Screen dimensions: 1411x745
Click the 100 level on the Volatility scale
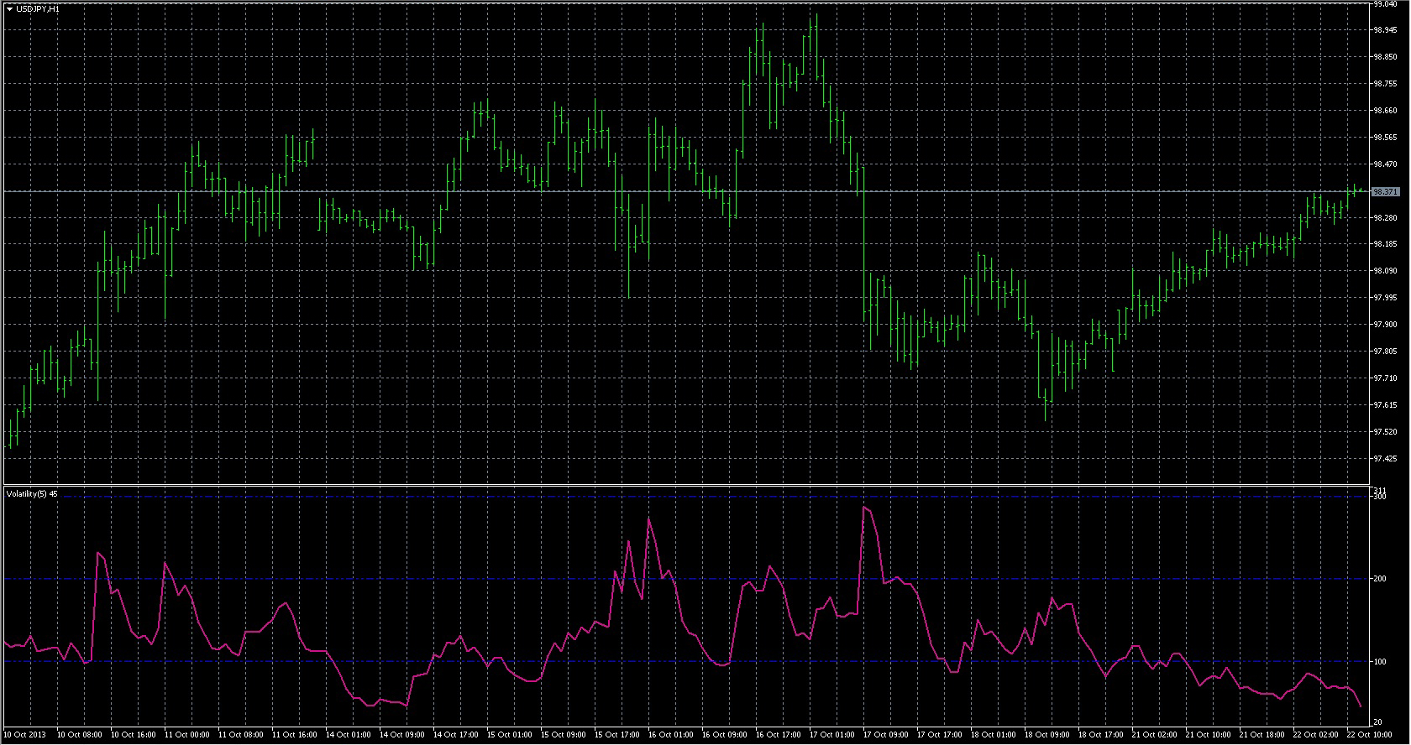[x=1379, y=662]
